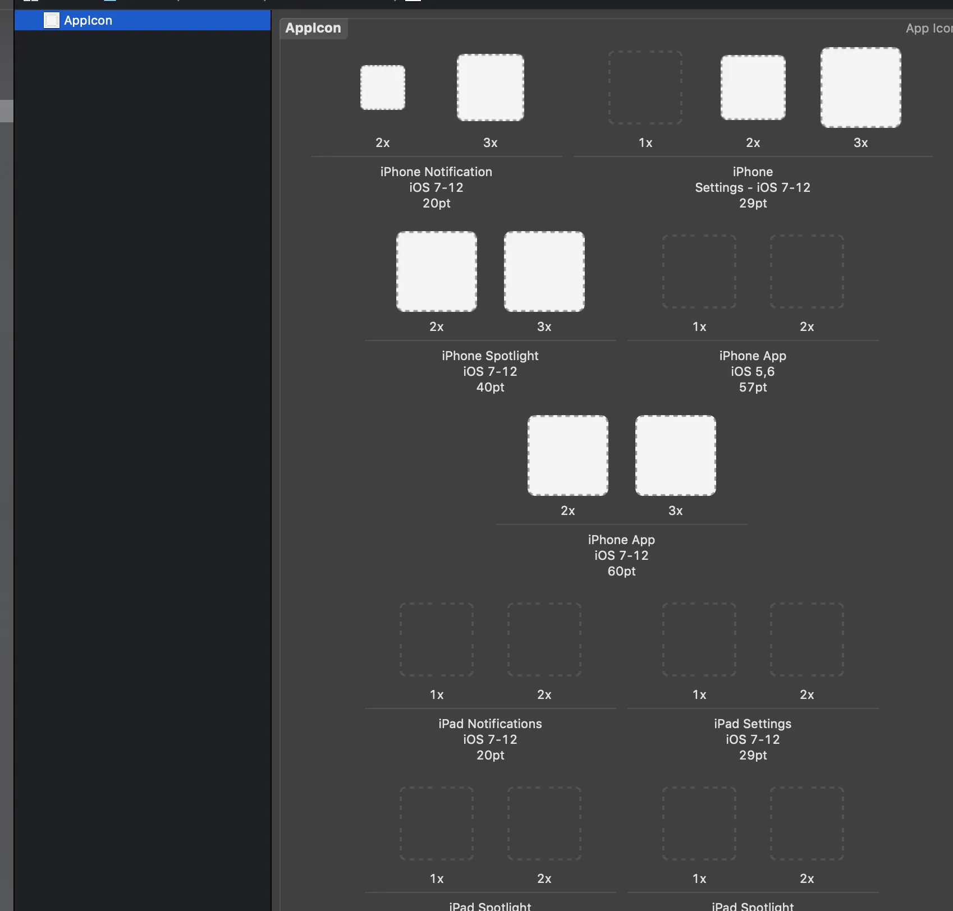Select empty iPhone Settings 29pt 1x slot

coord(645,88)
